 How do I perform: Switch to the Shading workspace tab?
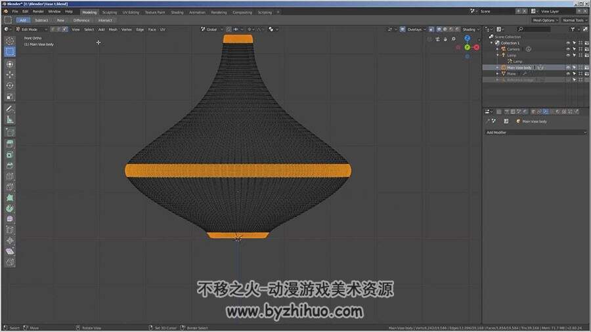[177, 12]
